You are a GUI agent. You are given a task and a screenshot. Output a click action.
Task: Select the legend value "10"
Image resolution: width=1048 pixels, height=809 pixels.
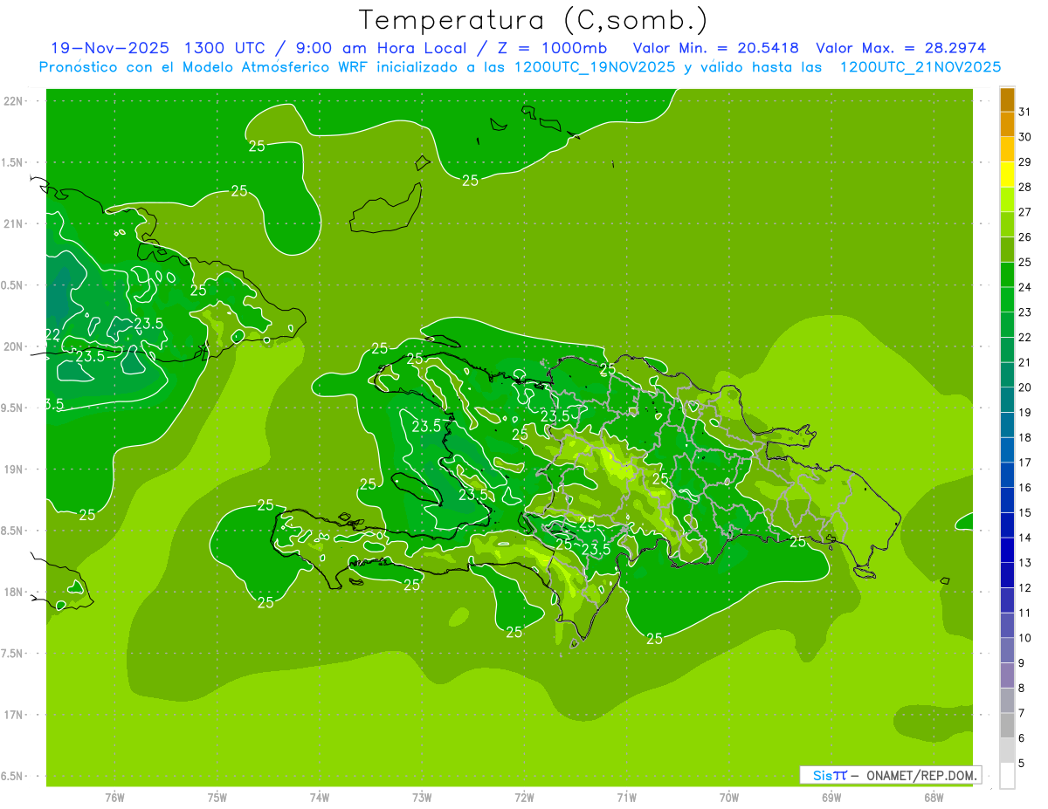pyautogui.click(x=1025, y=638)
